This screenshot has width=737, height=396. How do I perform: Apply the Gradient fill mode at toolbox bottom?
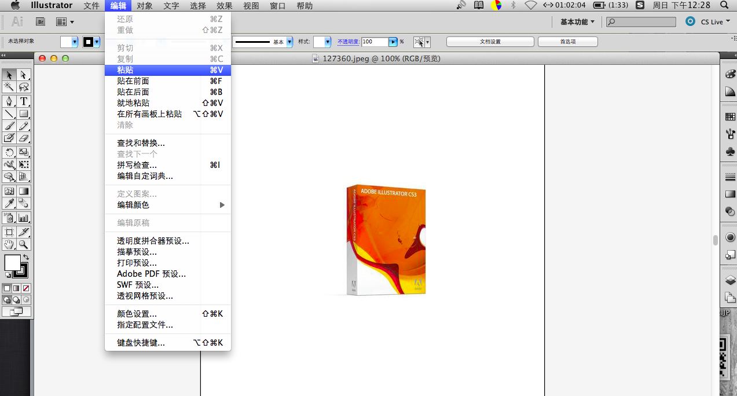(16, 288)
